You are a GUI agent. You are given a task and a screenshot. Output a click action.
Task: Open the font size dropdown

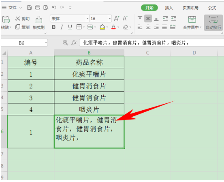(x=110, y=19)
